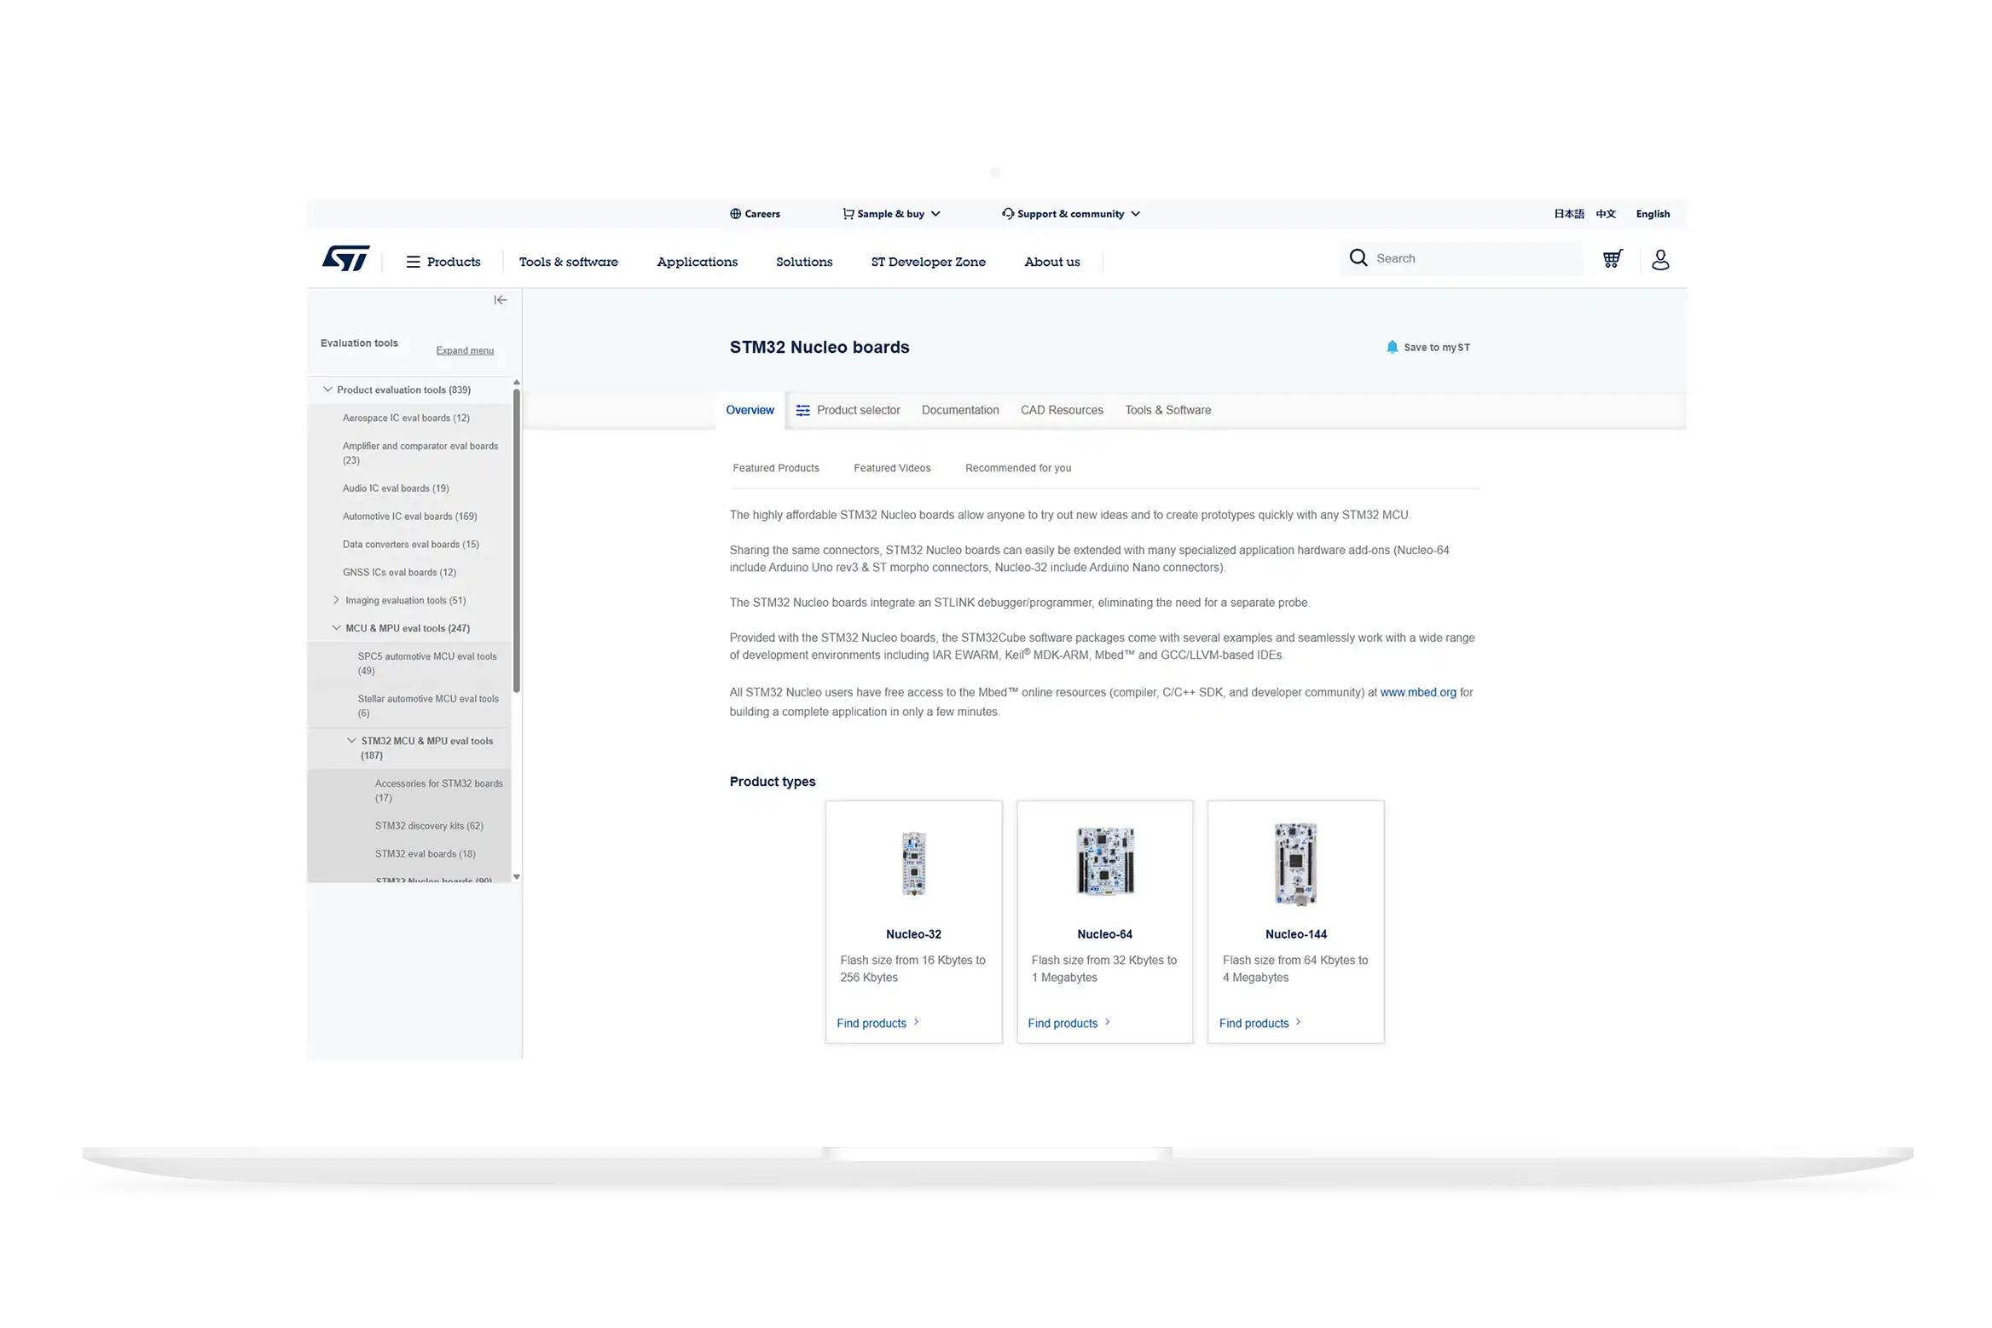Screen dimensions: 1992x1328
Task: Select STM32 discovery kits (62)
Action: click(429, 826)
